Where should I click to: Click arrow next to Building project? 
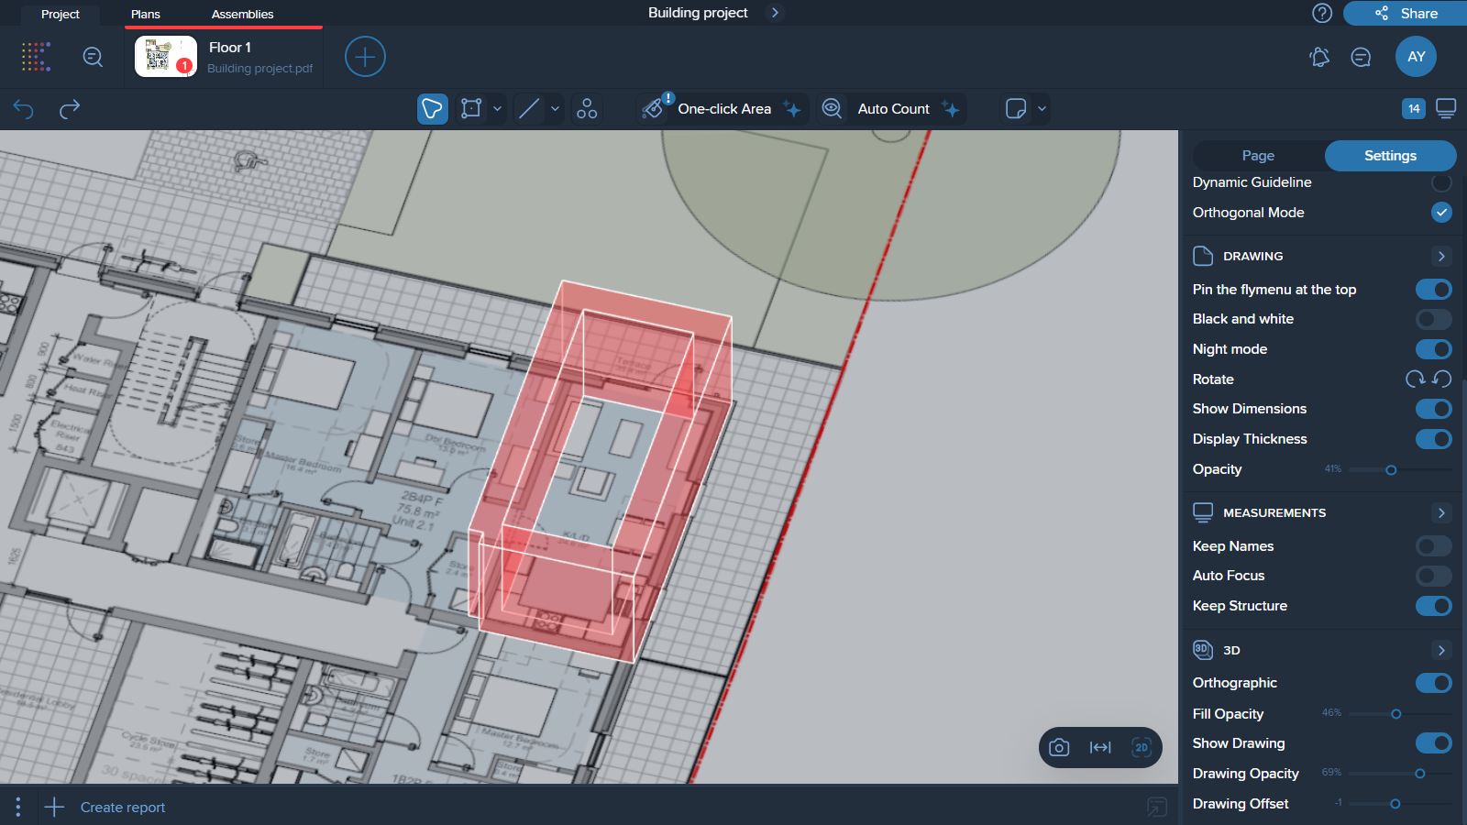coord(775,13)
